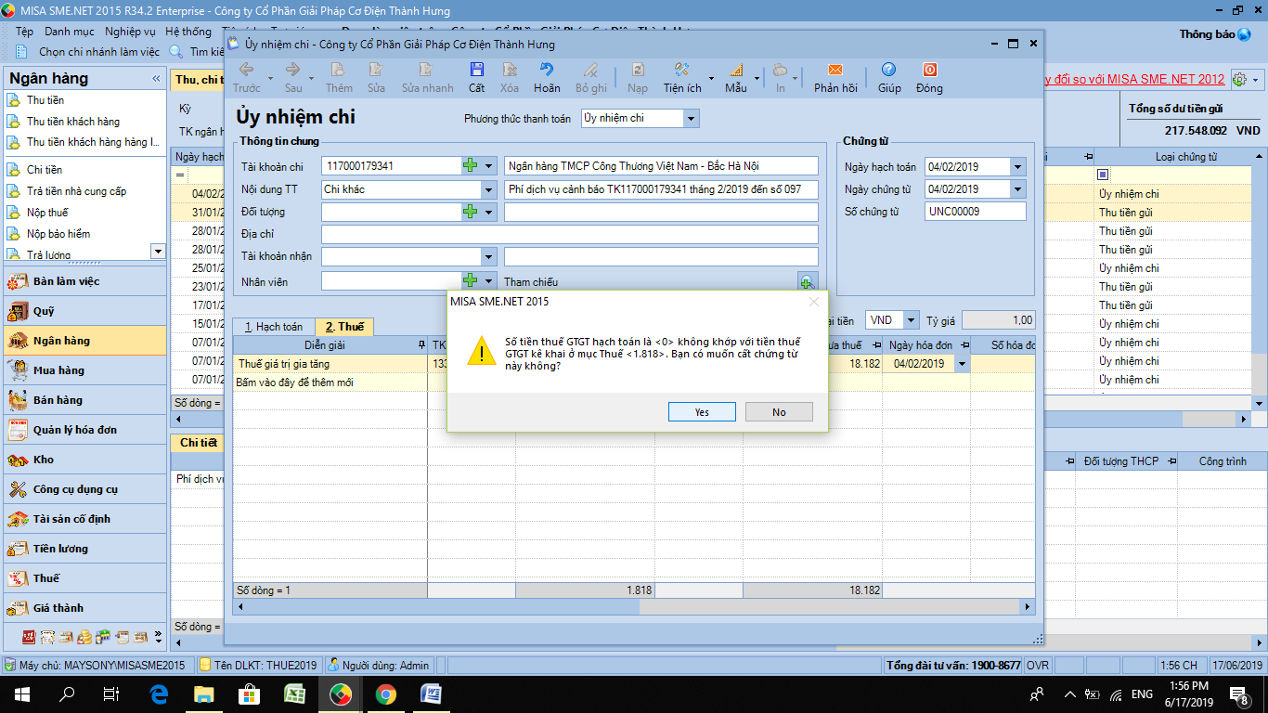This screenshot has height=713, width=1268.
Task: Open the Tiện ích dropdown arrow
Action: (711, 79)
